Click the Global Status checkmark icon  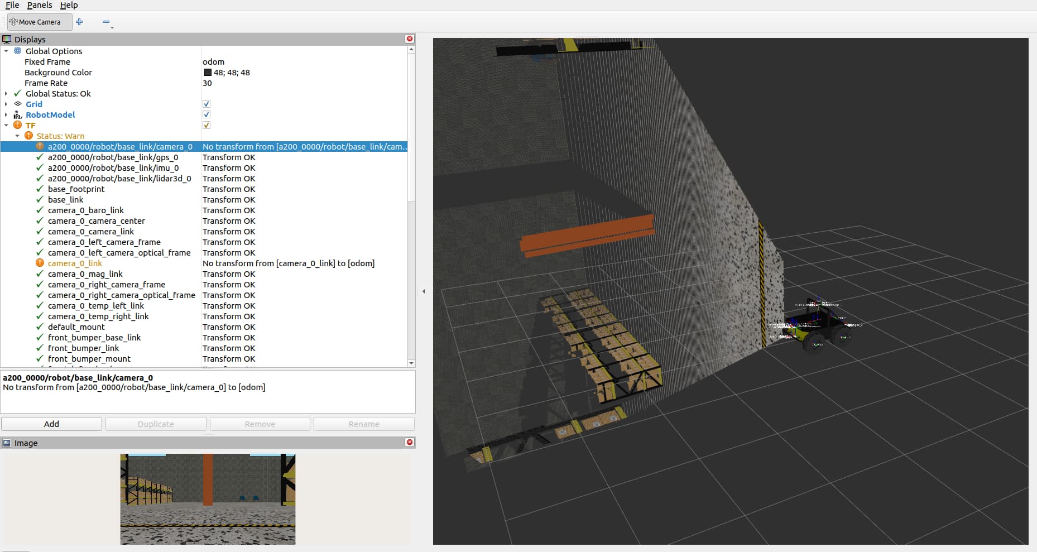pyautogui.click(x=18, y=93)
